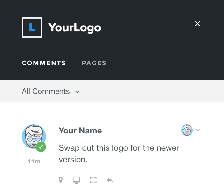Open the Pages tab
Viewport: 224px width, 196px height.
click(94, 63)
